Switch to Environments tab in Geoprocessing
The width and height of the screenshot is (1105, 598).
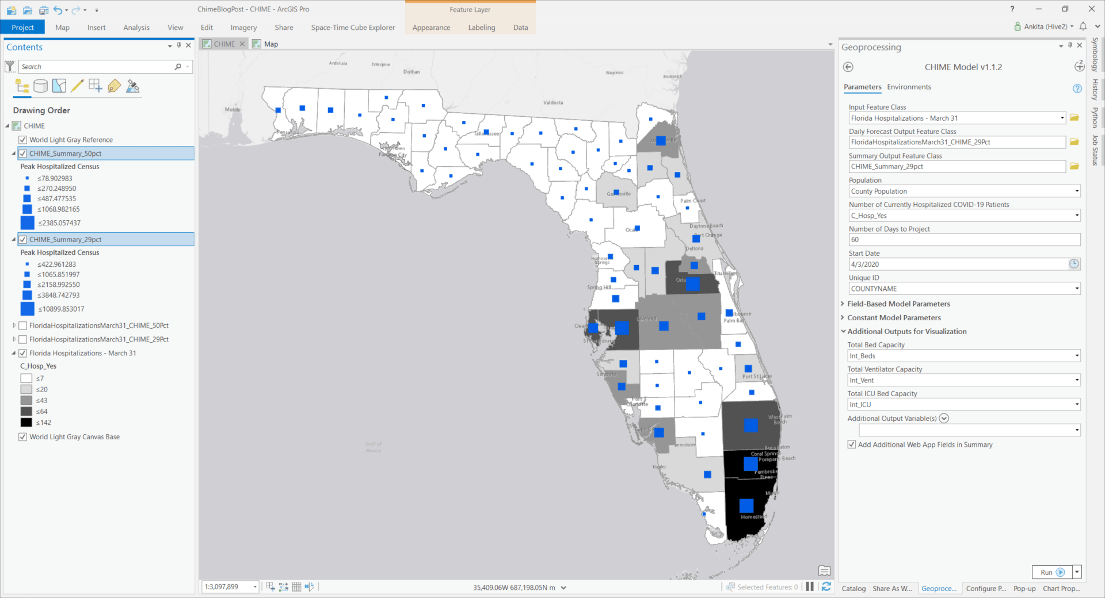[x=909, y=87]
